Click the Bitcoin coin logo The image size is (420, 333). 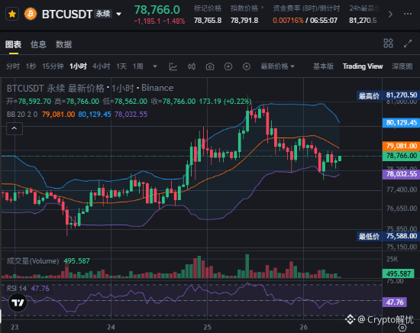tap(31, 14)
